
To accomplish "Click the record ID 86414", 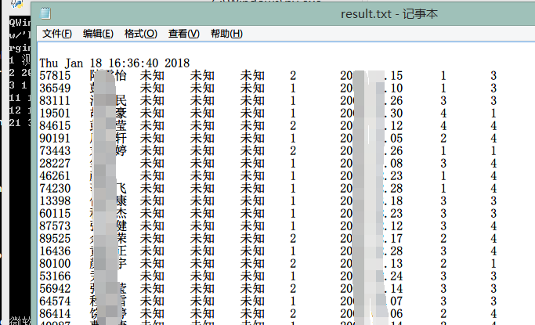I will (x=55, y=314).
